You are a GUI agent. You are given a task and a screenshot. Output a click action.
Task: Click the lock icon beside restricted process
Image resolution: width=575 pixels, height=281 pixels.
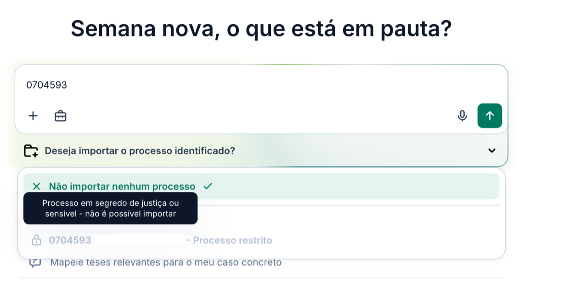36,240
